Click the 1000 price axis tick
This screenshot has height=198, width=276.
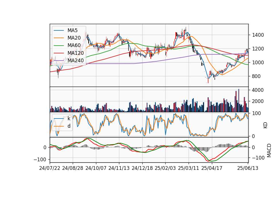coord(258,63)
